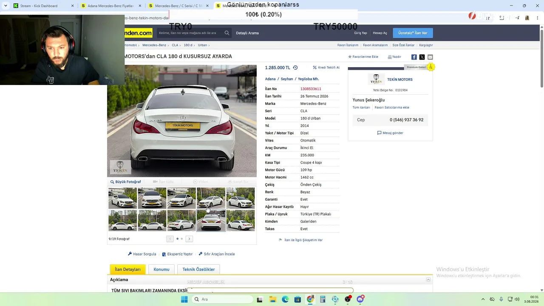Click İlan ile İlgili Şikayetim Var link
Viewport: 544px width, 306px height.
[x=300, y=240]
